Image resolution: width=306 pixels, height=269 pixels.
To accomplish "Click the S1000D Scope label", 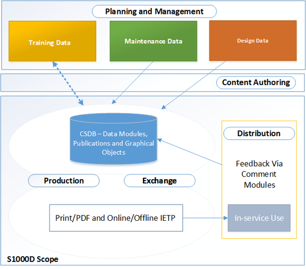I will click(32, 259).
